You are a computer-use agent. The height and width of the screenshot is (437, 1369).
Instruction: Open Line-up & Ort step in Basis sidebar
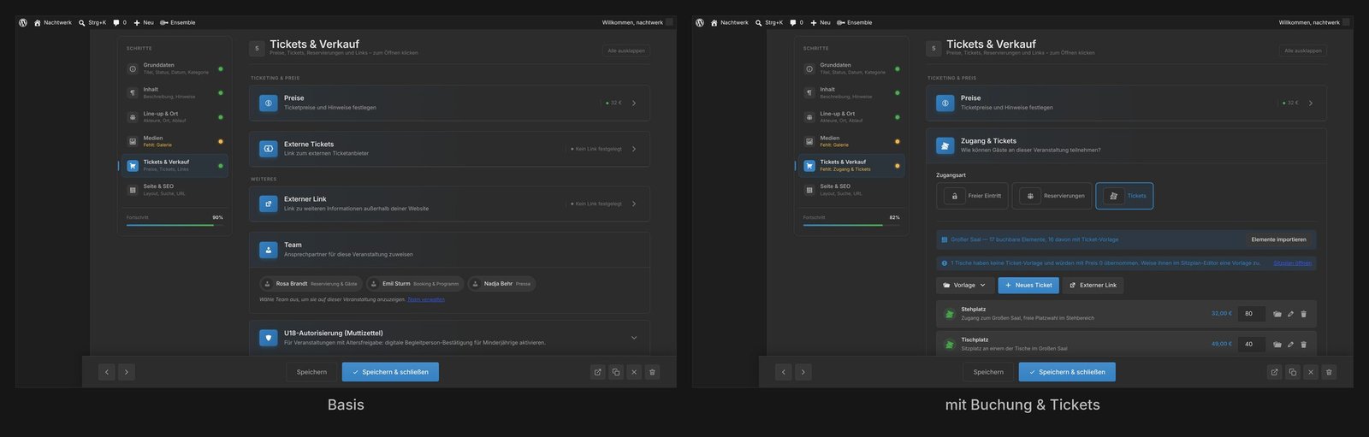tap(175, 117)
